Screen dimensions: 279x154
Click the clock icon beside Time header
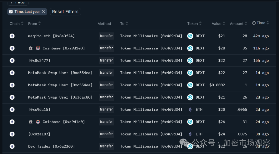coord(254,23)
